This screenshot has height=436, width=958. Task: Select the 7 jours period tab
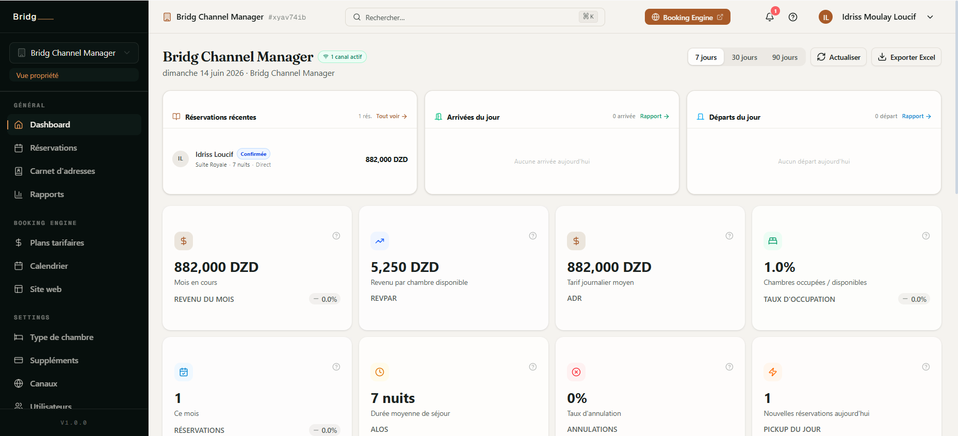[x=706, y=57]
